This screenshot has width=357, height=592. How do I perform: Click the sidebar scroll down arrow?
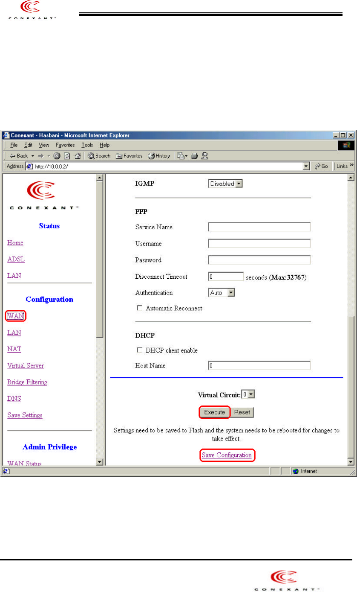(x=100, y=461)
